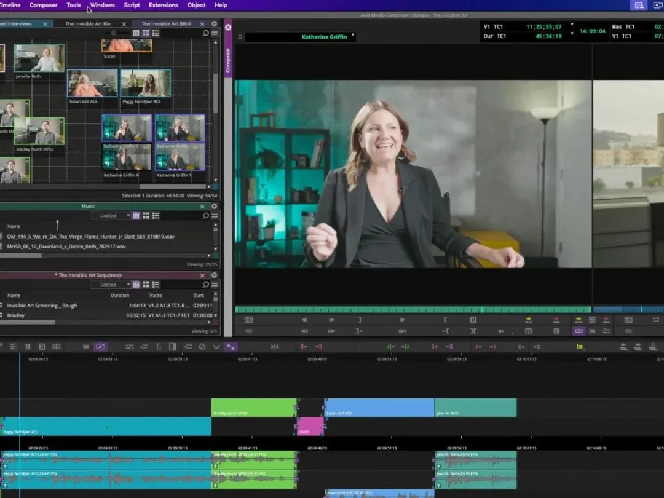Open the Tools menu

[74, 5]
